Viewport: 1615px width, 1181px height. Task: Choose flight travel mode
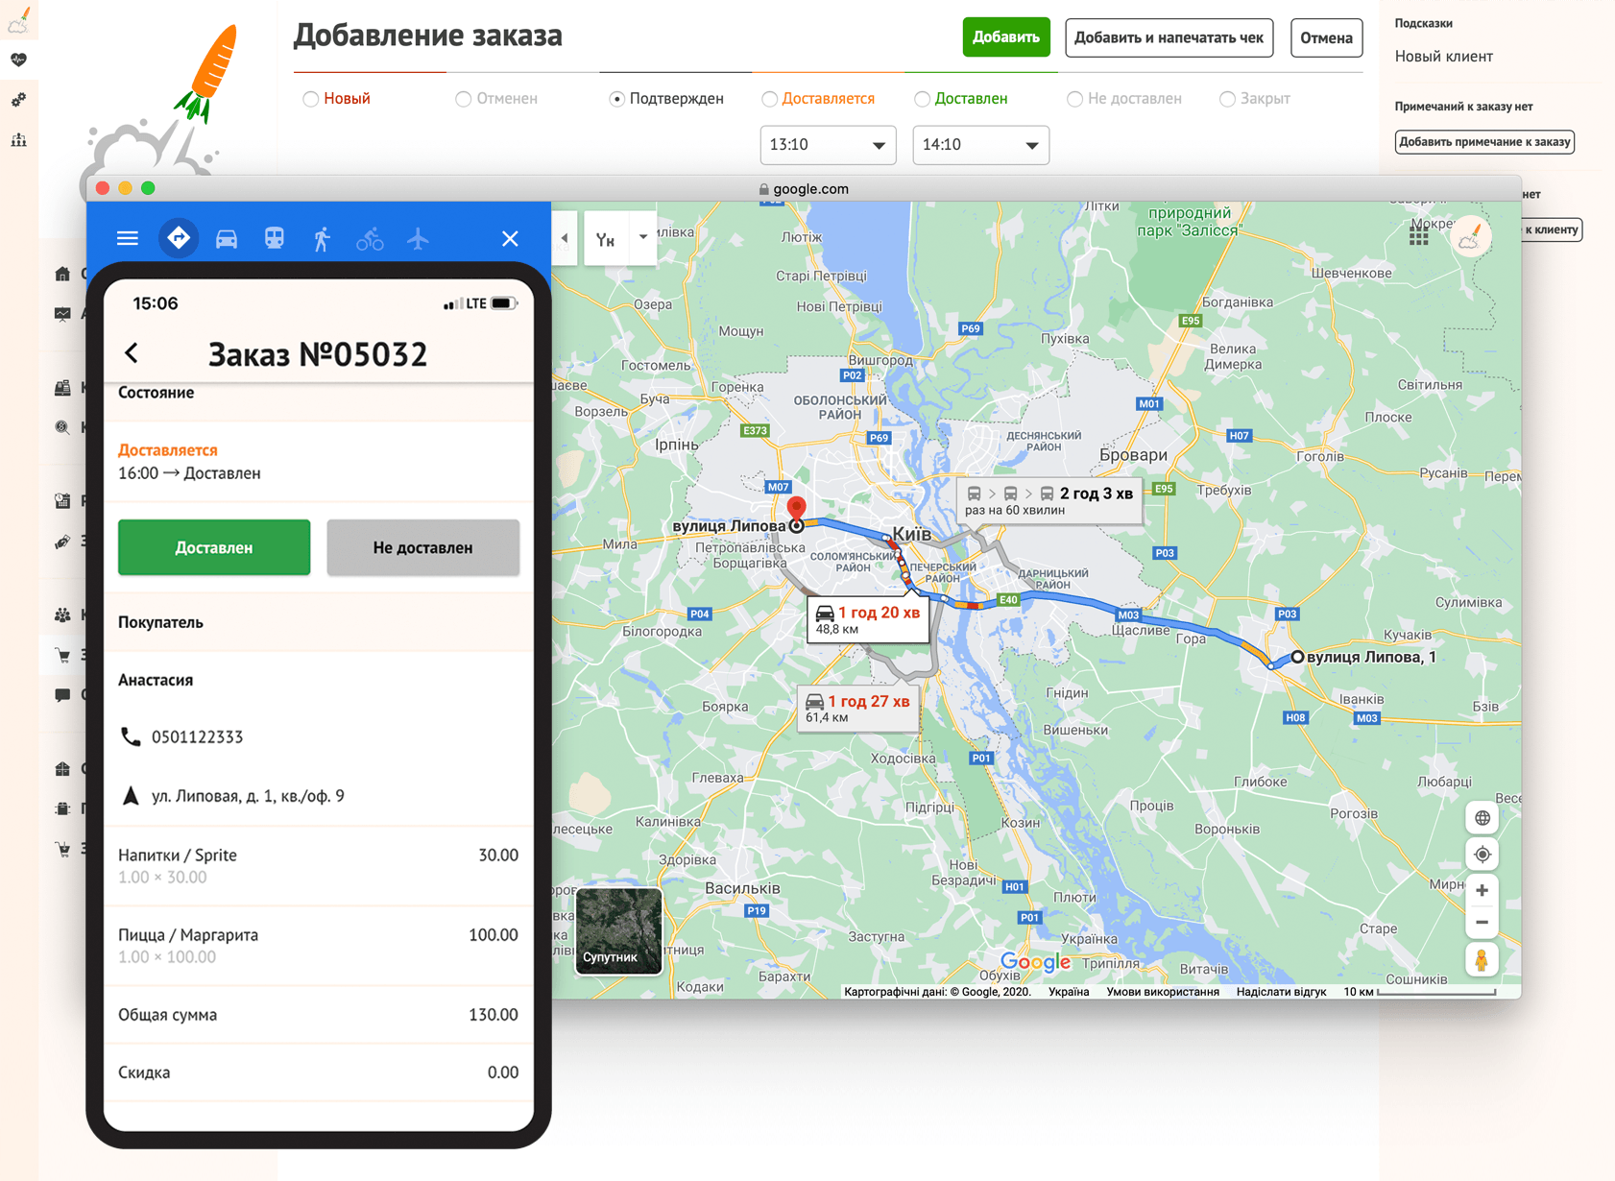(418, 238)
